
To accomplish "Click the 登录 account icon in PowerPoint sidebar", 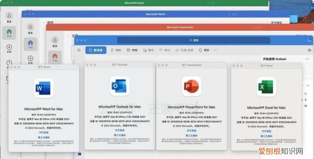I will tap(55, 40).
